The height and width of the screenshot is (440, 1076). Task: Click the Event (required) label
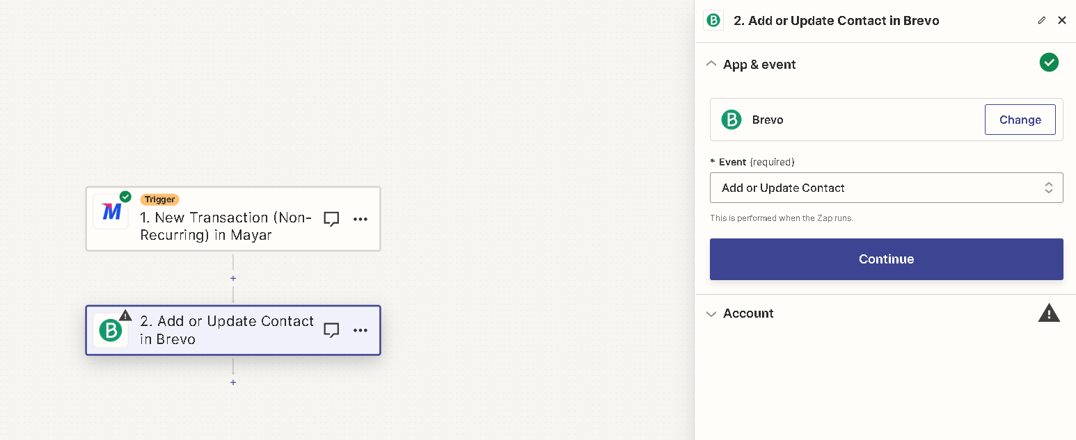pos(752,162)
